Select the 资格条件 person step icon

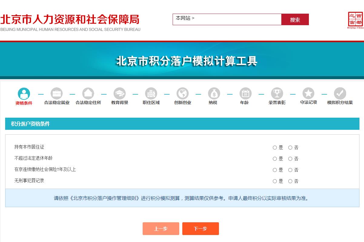(x=24, y=93)
